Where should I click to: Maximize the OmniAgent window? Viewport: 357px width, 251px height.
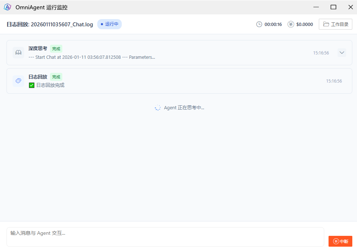[333, 7]
